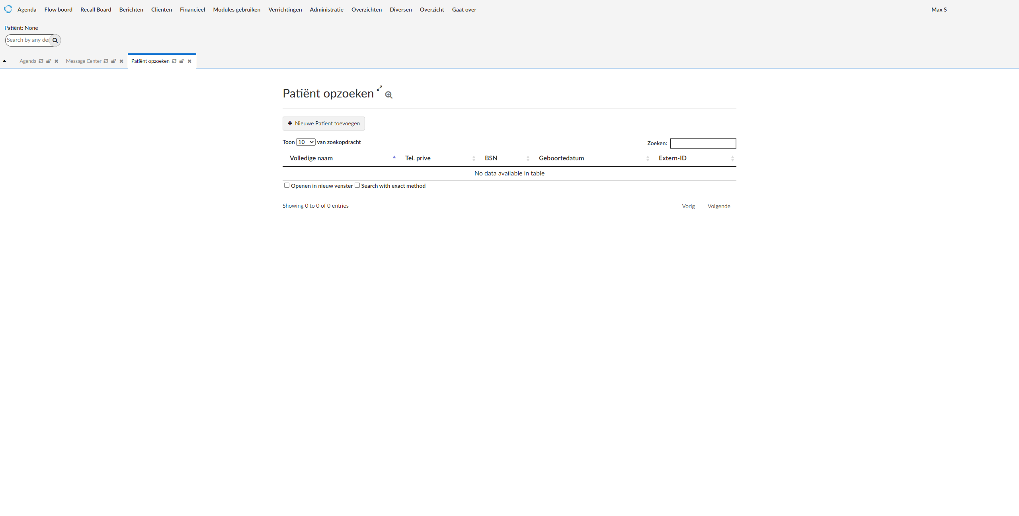This screenshot has width=1019, height=516.
Task: Lock the Message Center tab
Action: (113, 61)
